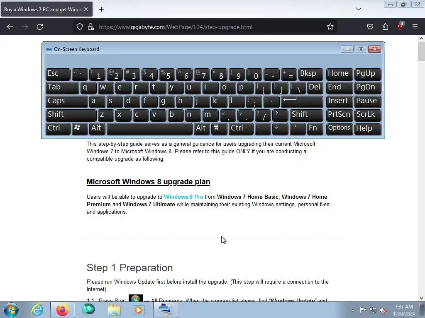Tap the Enter arrow key on the keyboard
The image size is (425, 318).
pos(302,101)
